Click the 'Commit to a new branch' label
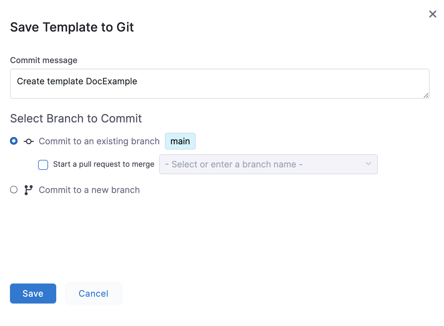This screenshot has height=326, width=444. [x=89, y=190]
